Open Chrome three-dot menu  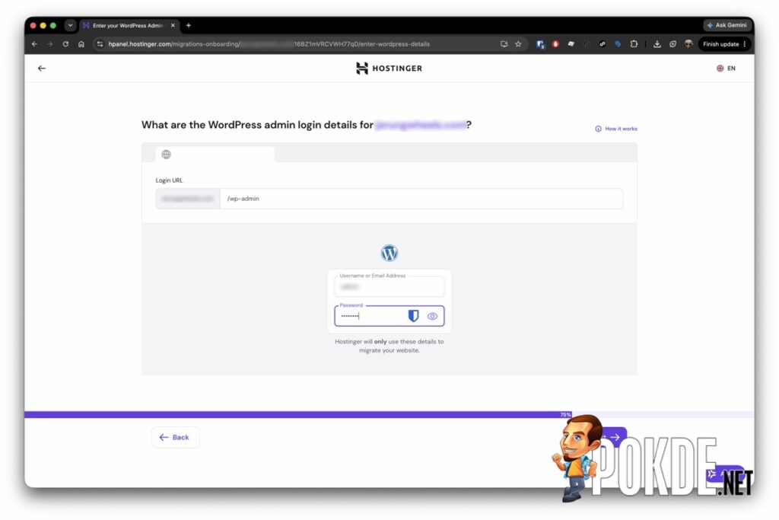745,43
